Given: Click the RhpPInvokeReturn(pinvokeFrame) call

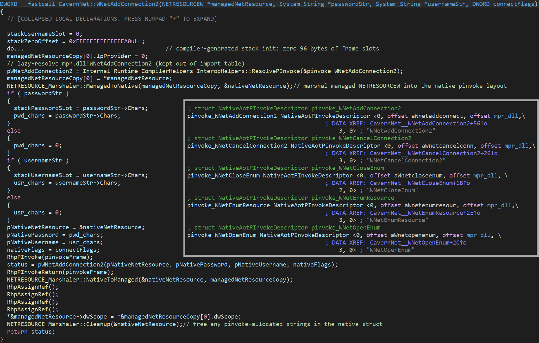Looking at the screenshot, I should point(60,272).
